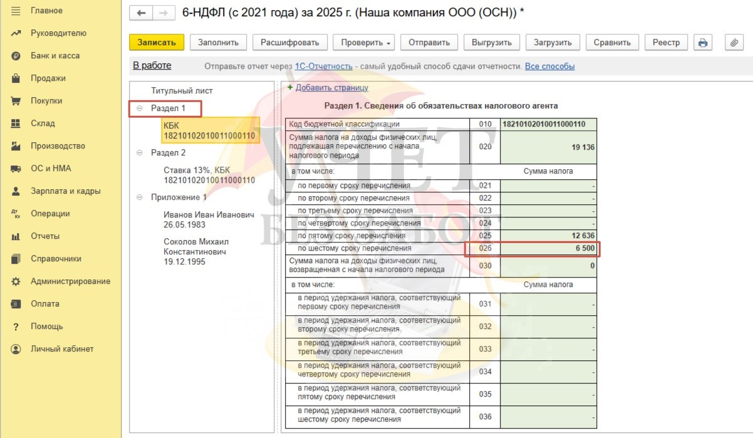Collapse the Раздел 1 tree node
Viewport: 753px width, 438px height.
140,108
